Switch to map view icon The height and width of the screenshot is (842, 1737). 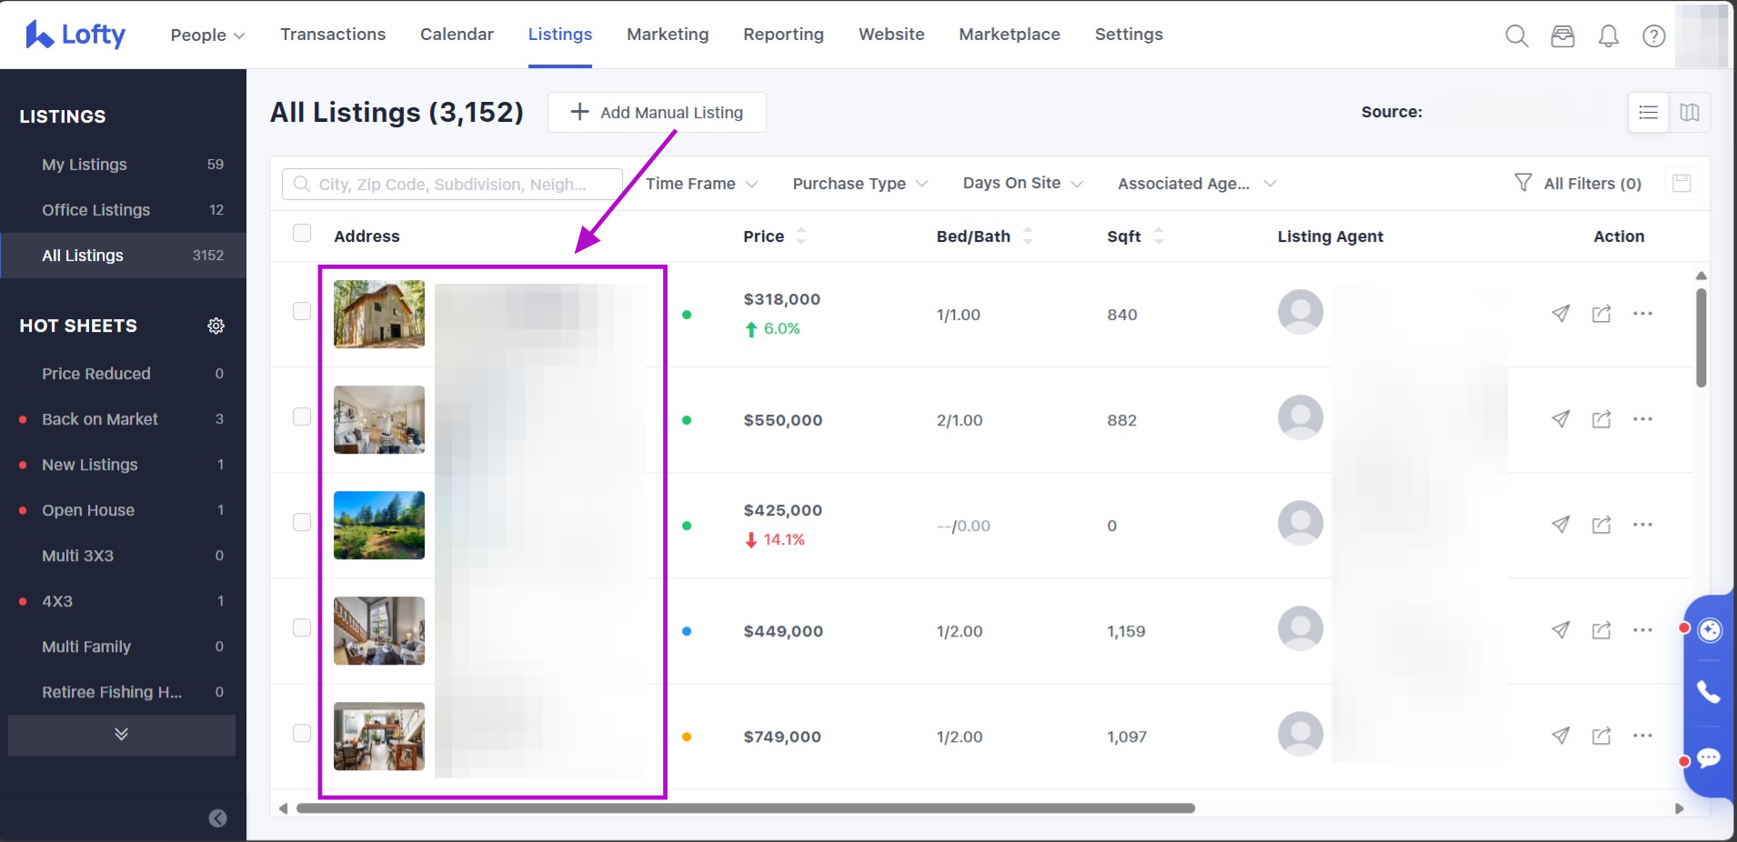tap(1689, 113)
